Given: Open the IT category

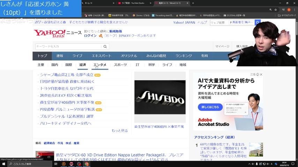Looking at the screenshot, I should pos(137,65).
